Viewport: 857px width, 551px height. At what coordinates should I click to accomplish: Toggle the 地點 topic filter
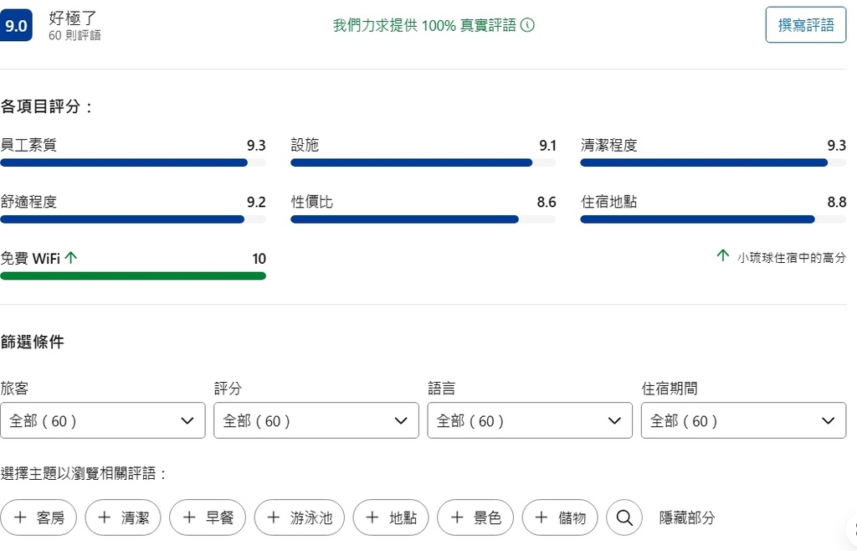pyautogui.click(x=391, y=518)
